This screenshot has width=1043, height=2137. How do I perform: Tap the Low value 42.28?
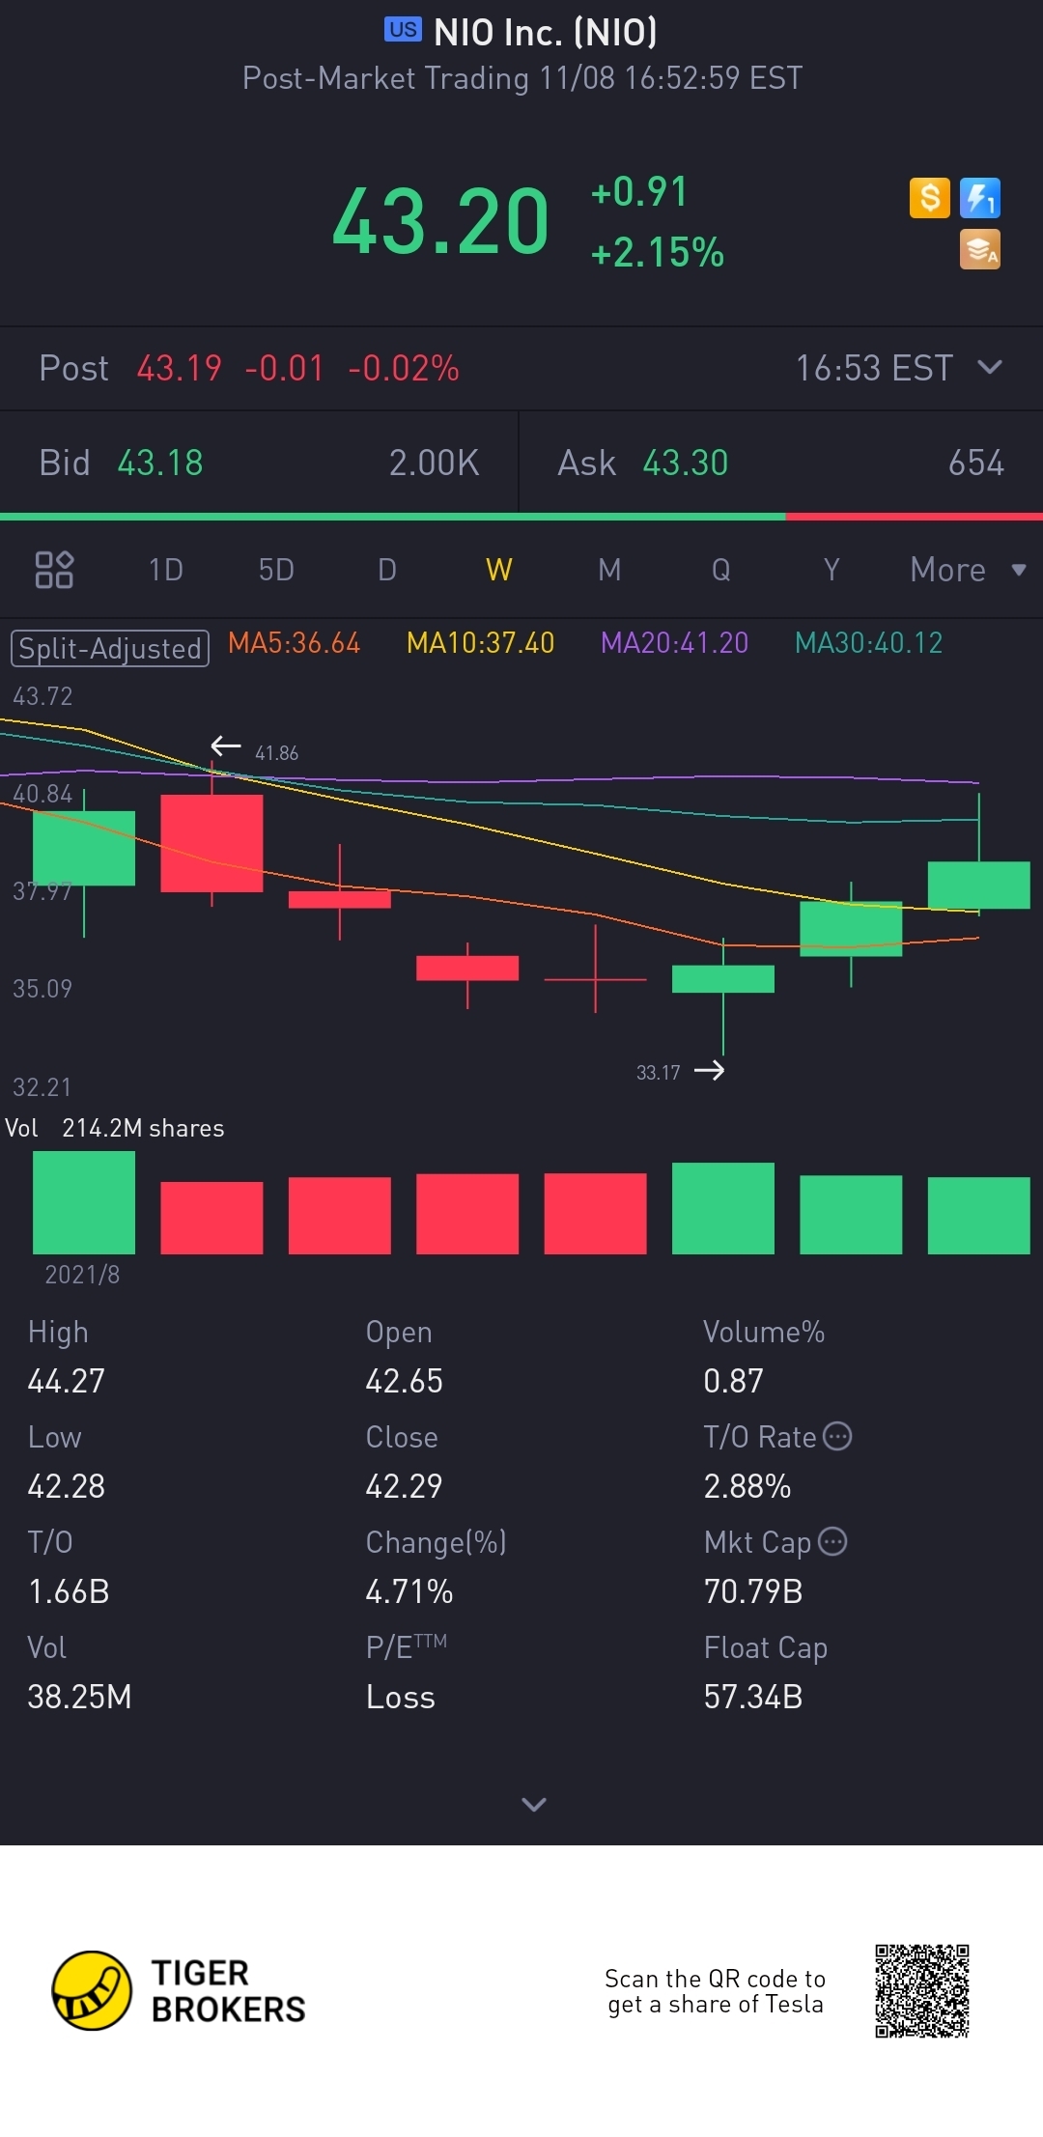[x=66, y=1486]
